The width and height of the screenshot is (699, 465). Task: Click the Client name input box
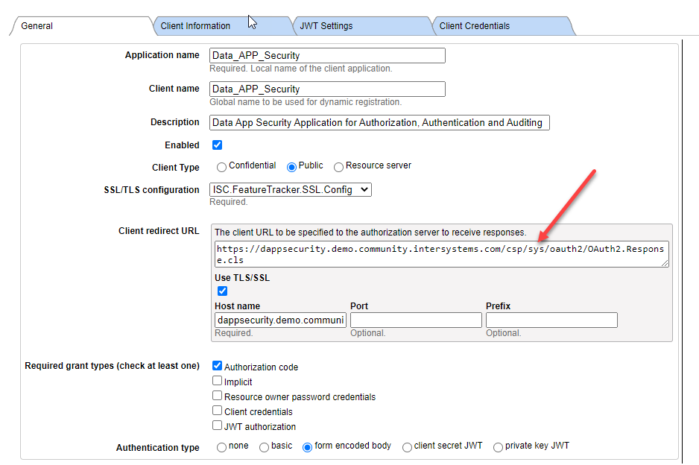327,89
